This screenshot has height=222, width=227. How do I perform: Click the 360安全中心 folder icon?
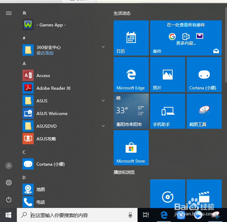(x=28, y=50)
